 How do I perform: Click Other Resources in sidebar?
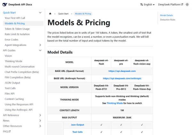[12, 126]
